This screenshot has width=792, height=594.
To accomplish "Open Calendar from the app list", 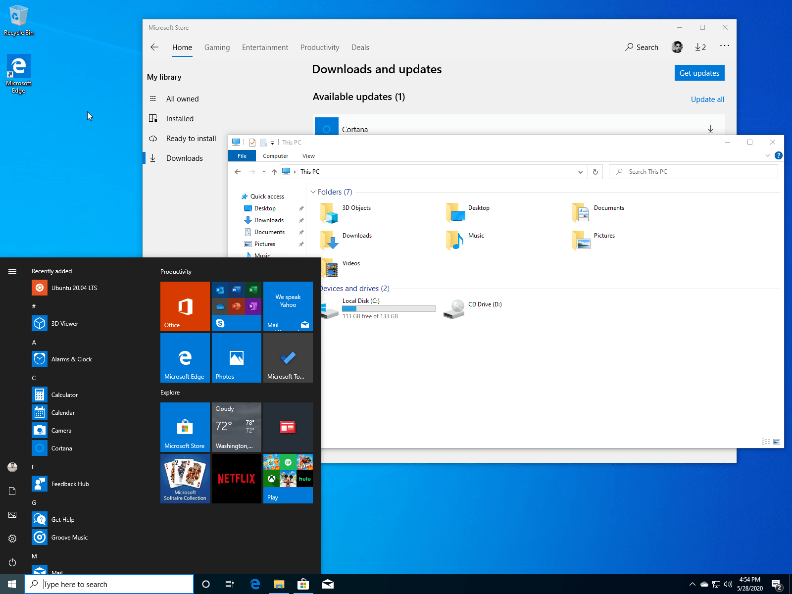I will [89, 412].
